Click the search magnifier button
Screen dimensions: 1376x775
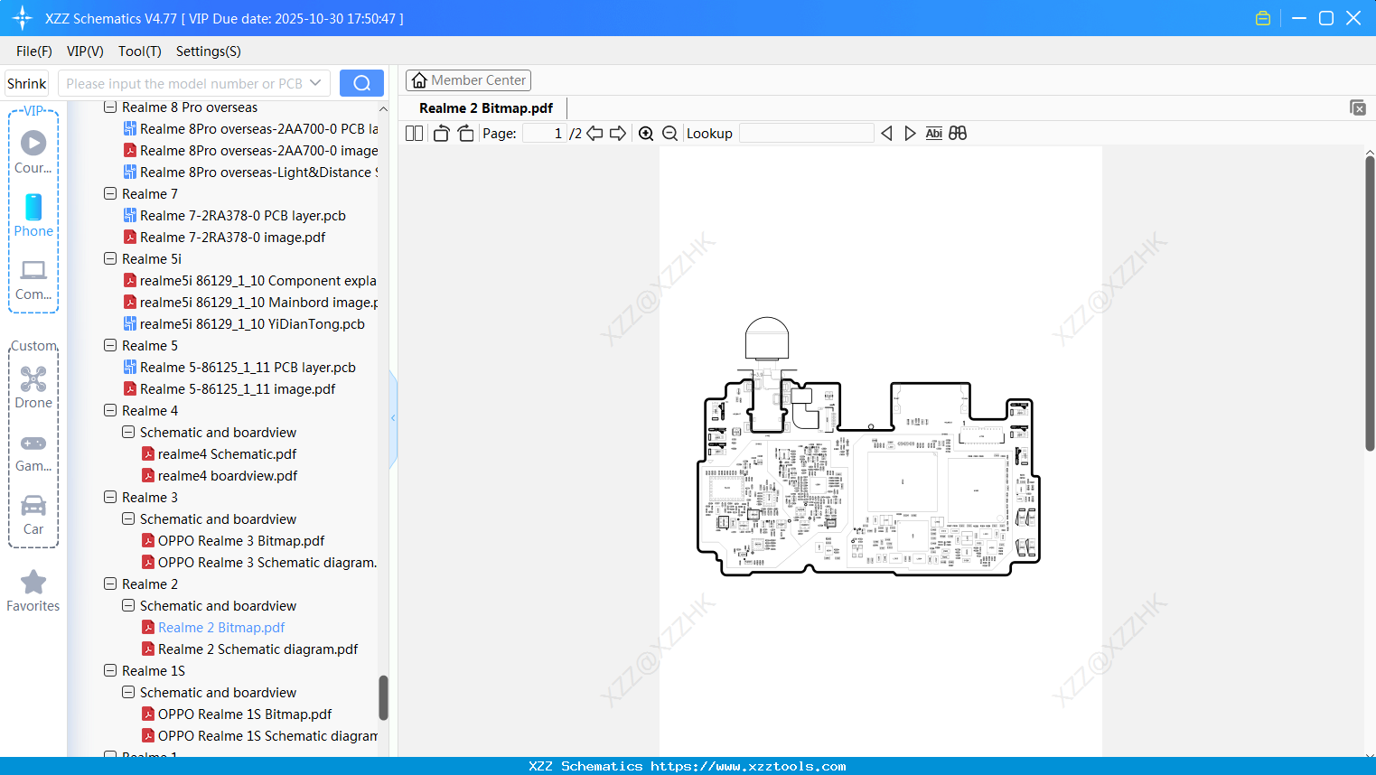tap(361, 83)
